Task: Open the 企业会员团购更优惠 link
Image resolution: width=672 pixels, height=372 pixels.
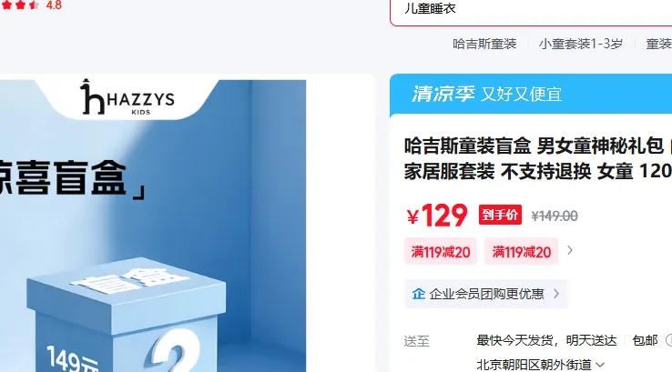Action: tap(486, 294)
